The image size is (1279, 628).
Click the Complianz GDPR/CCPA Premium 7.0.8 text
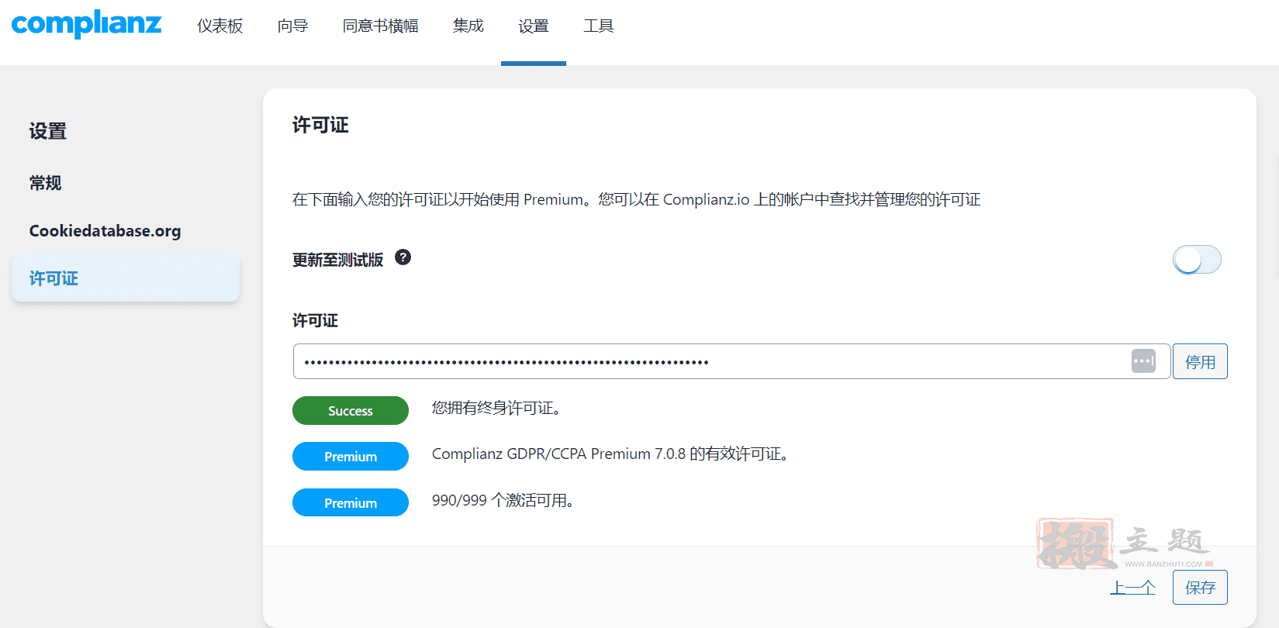point(610,454)
